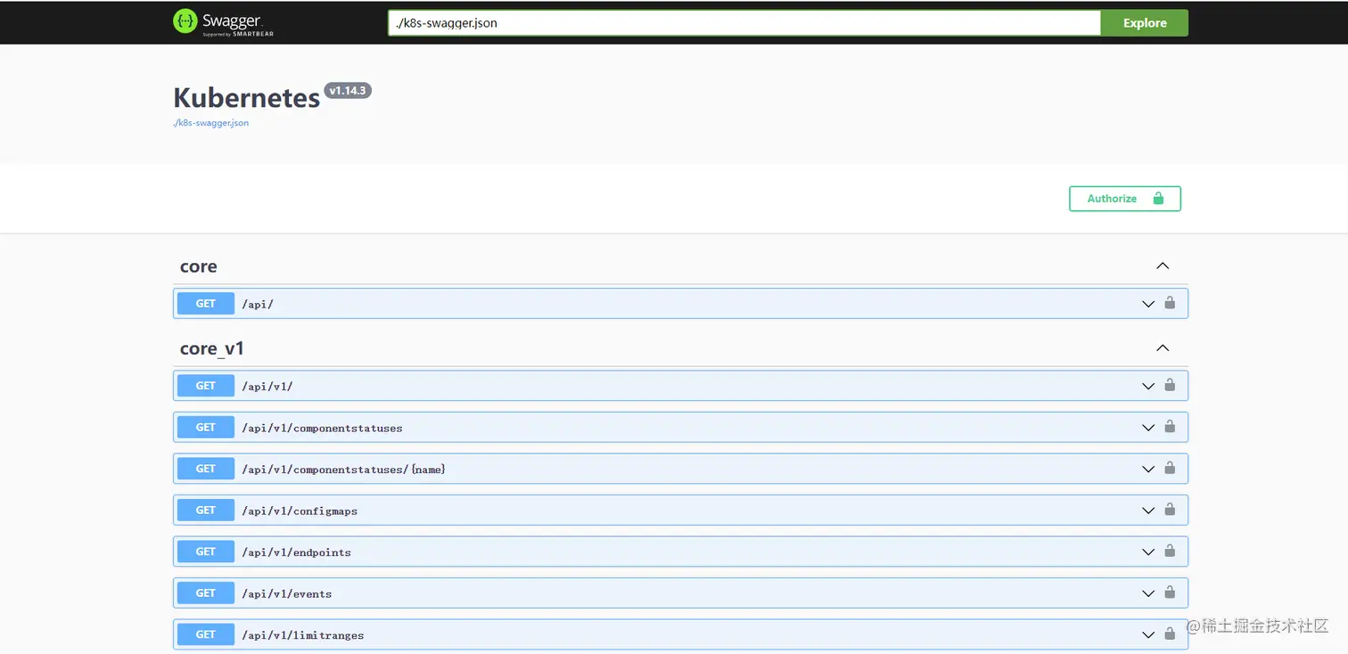Focus the spec URL input field
The width and height of the screenshot is (1348, 654).
744,23
